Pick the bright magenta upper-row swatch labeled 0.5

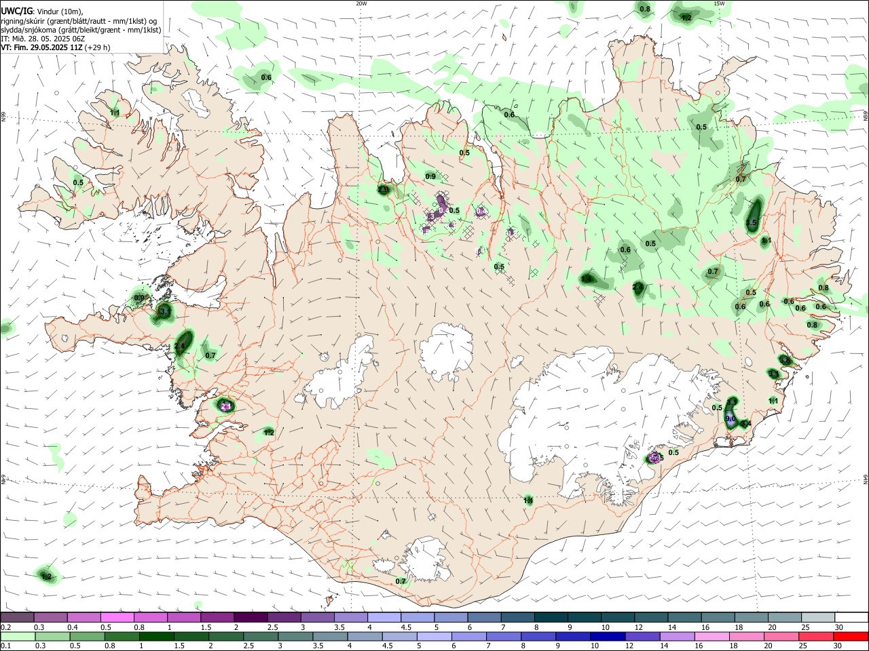(x=117, y=617)
